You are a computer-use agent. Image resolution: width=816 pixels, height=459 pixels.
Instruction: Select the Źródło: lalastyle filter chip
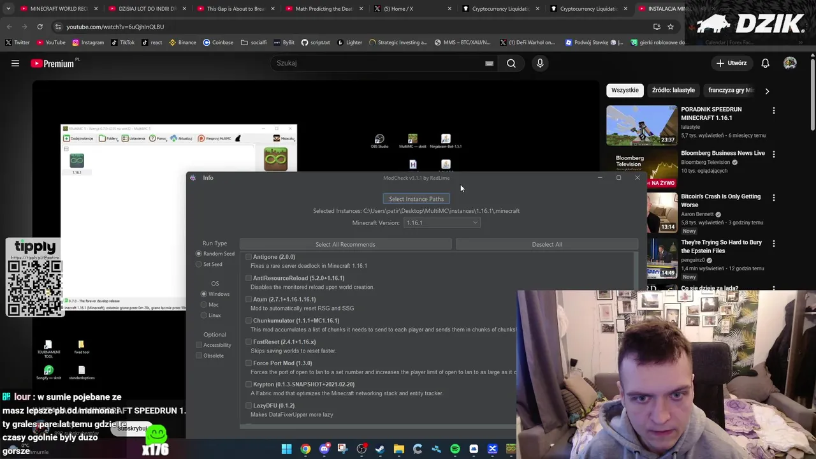click(673, 91)
